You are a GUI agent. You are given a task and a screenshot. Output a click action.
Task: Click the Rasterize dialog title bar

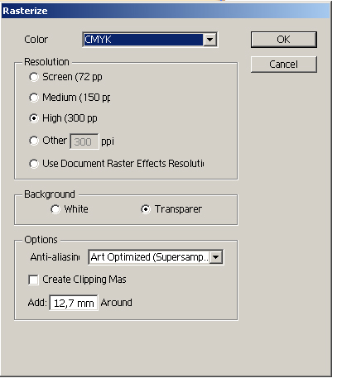(166, 11)
